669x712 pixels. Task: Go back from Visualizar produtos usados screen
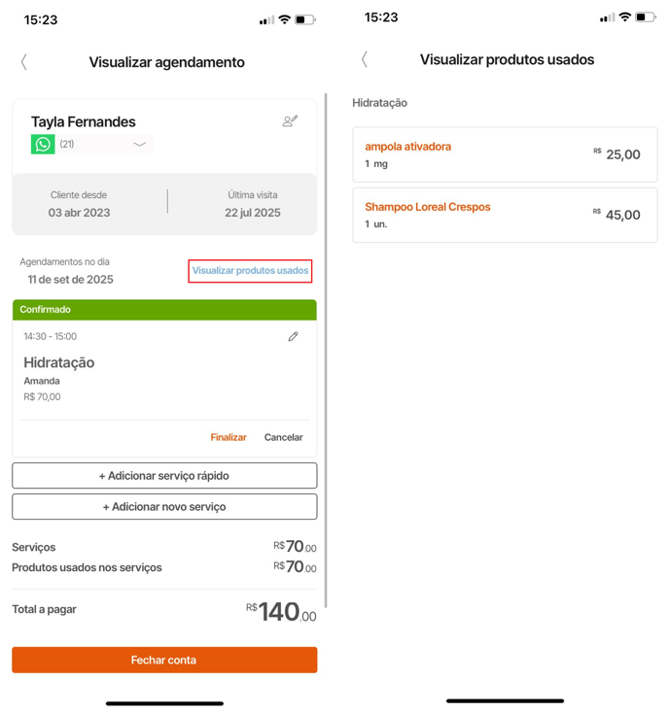coord(365,59)
